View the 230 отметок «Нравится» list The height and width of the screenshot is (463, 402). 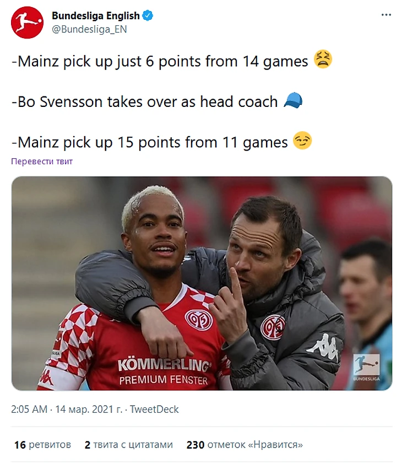coord(245,445)
